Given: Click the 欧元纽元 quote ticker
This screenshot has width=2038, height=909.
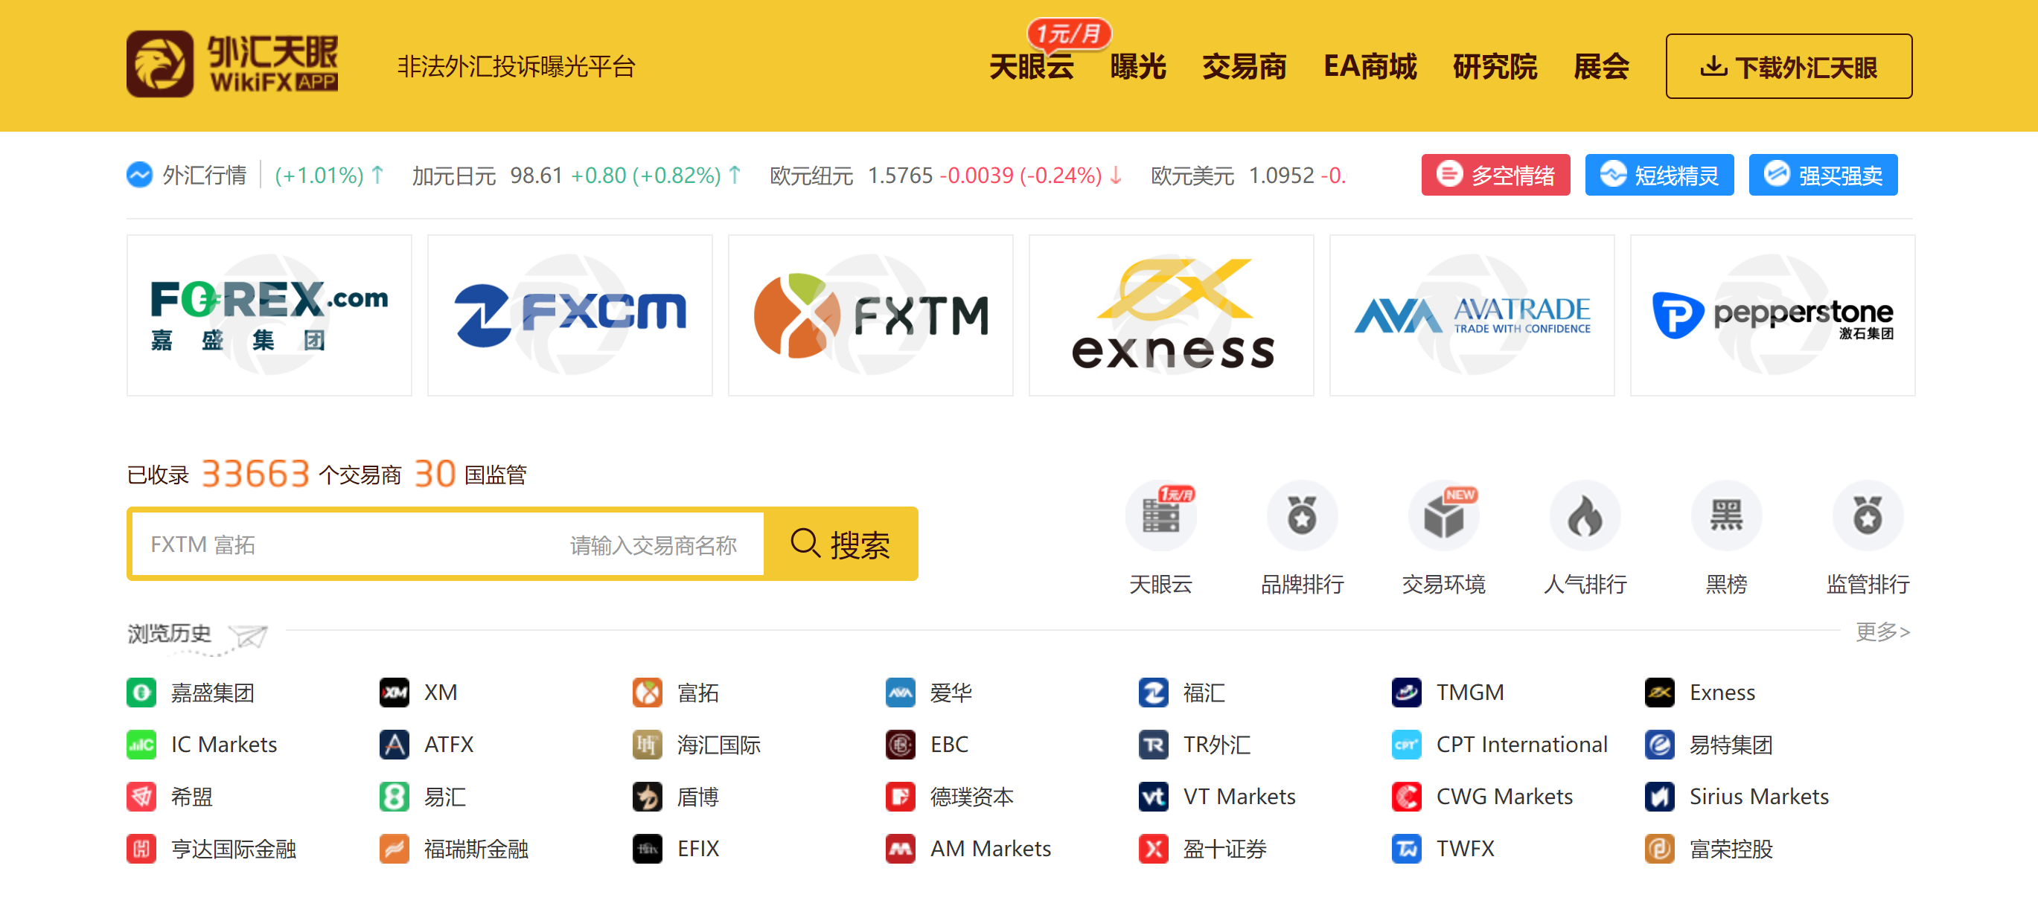Looking at the screenshot, I should tap(946, 175).
